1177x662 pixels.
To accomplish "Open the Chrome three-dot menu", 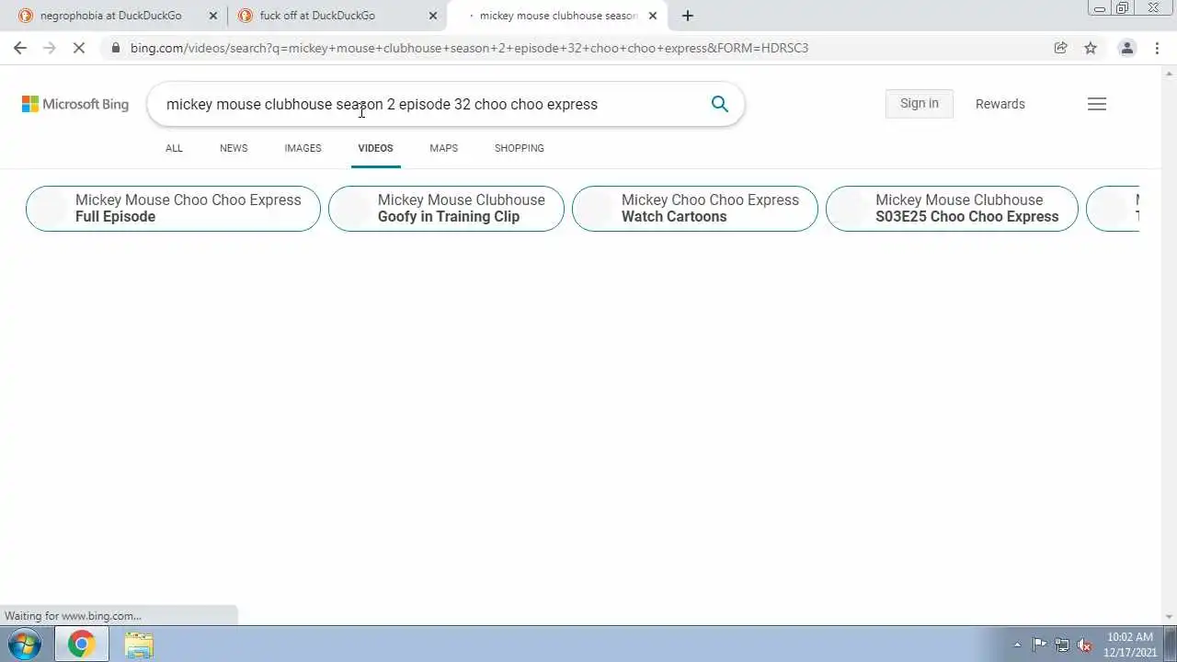I will (x=1157, y=48).
